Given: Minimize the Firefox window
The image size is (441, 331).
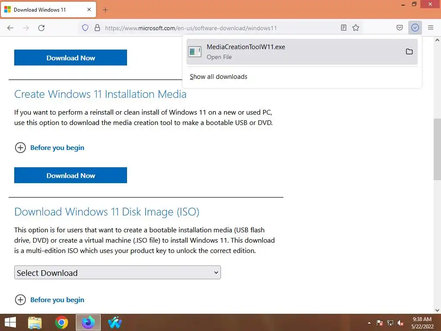Looking at the screenshot, I should tap(403, 4).
